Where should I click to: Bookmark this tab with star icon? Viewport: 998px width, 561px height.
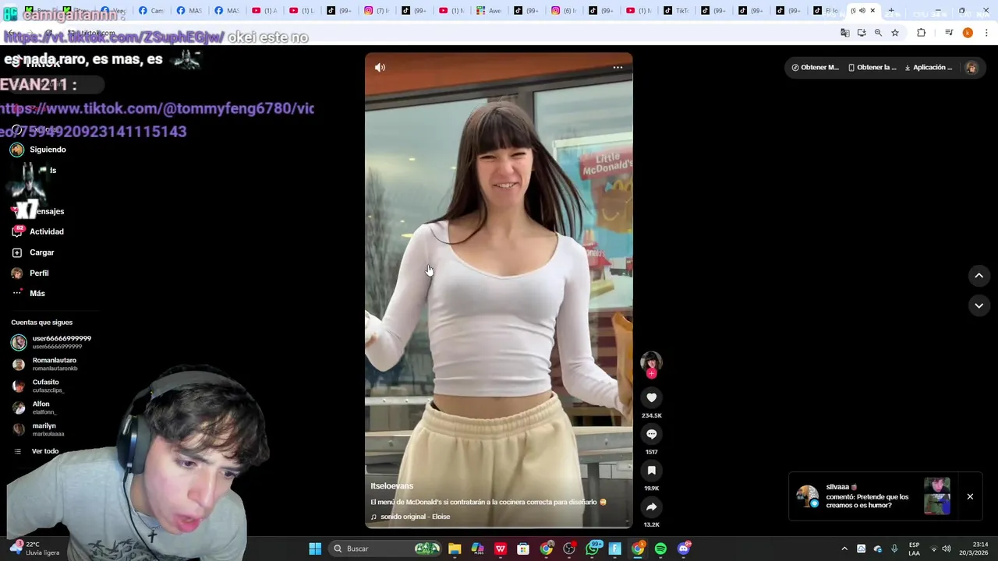[x=895, y=33]
